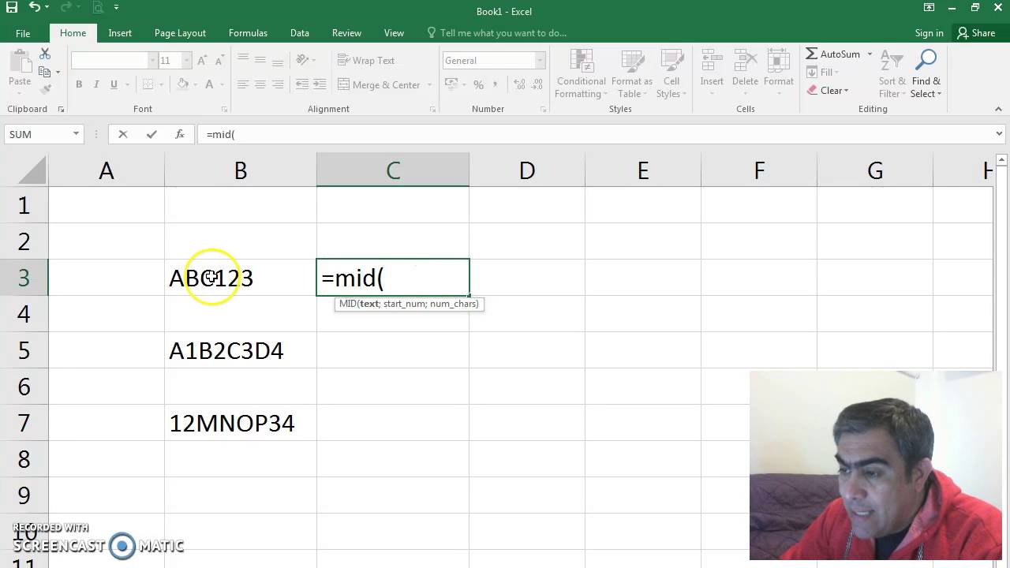The height and width of the screenshot is (568, 1010).
Task: Switch to the Page Layout tab
Action: pos(180,33)
